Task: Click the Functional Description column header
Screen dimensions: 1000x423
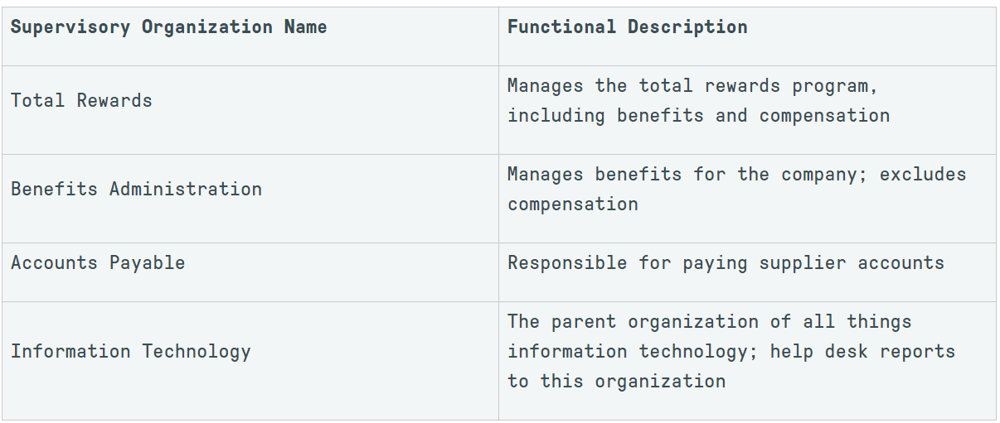Action: (x=747, y=36)
